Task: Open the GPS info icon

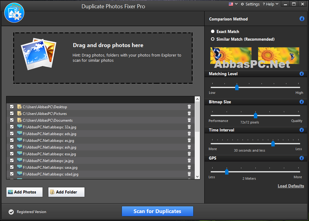Action: (302, 158)
